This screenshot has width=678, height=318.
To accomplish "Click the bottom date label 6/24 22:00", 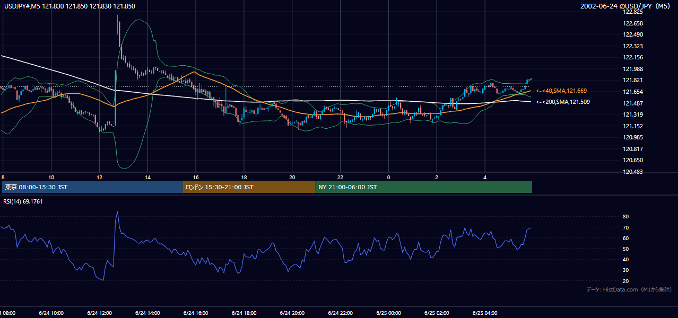I will click(341, 313).
